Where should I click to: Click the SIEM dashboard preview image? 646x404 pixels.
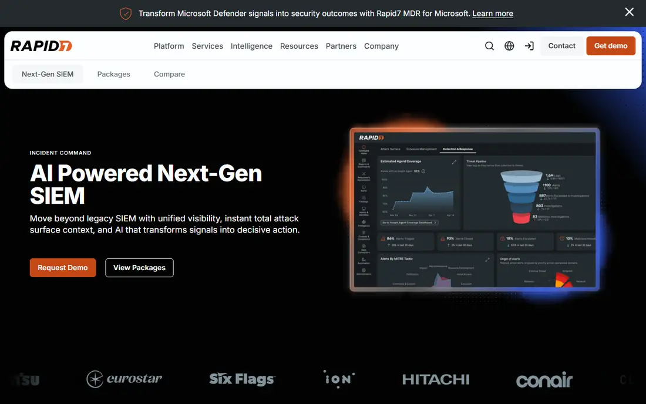pyautogui.click(x=475, y=209)
